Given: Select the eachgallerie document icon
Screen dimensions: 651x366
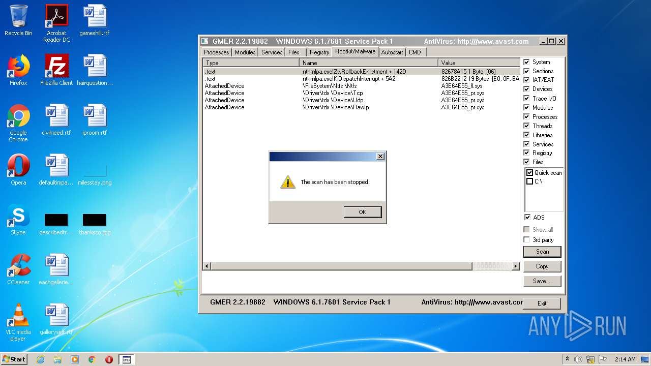Looking at the screenshot, I should pos(56,269).
